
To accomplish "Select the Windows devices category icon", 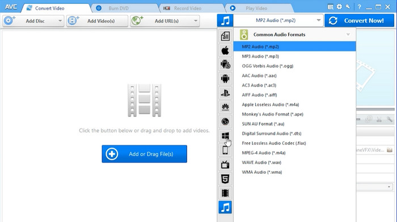I will 225,136.
